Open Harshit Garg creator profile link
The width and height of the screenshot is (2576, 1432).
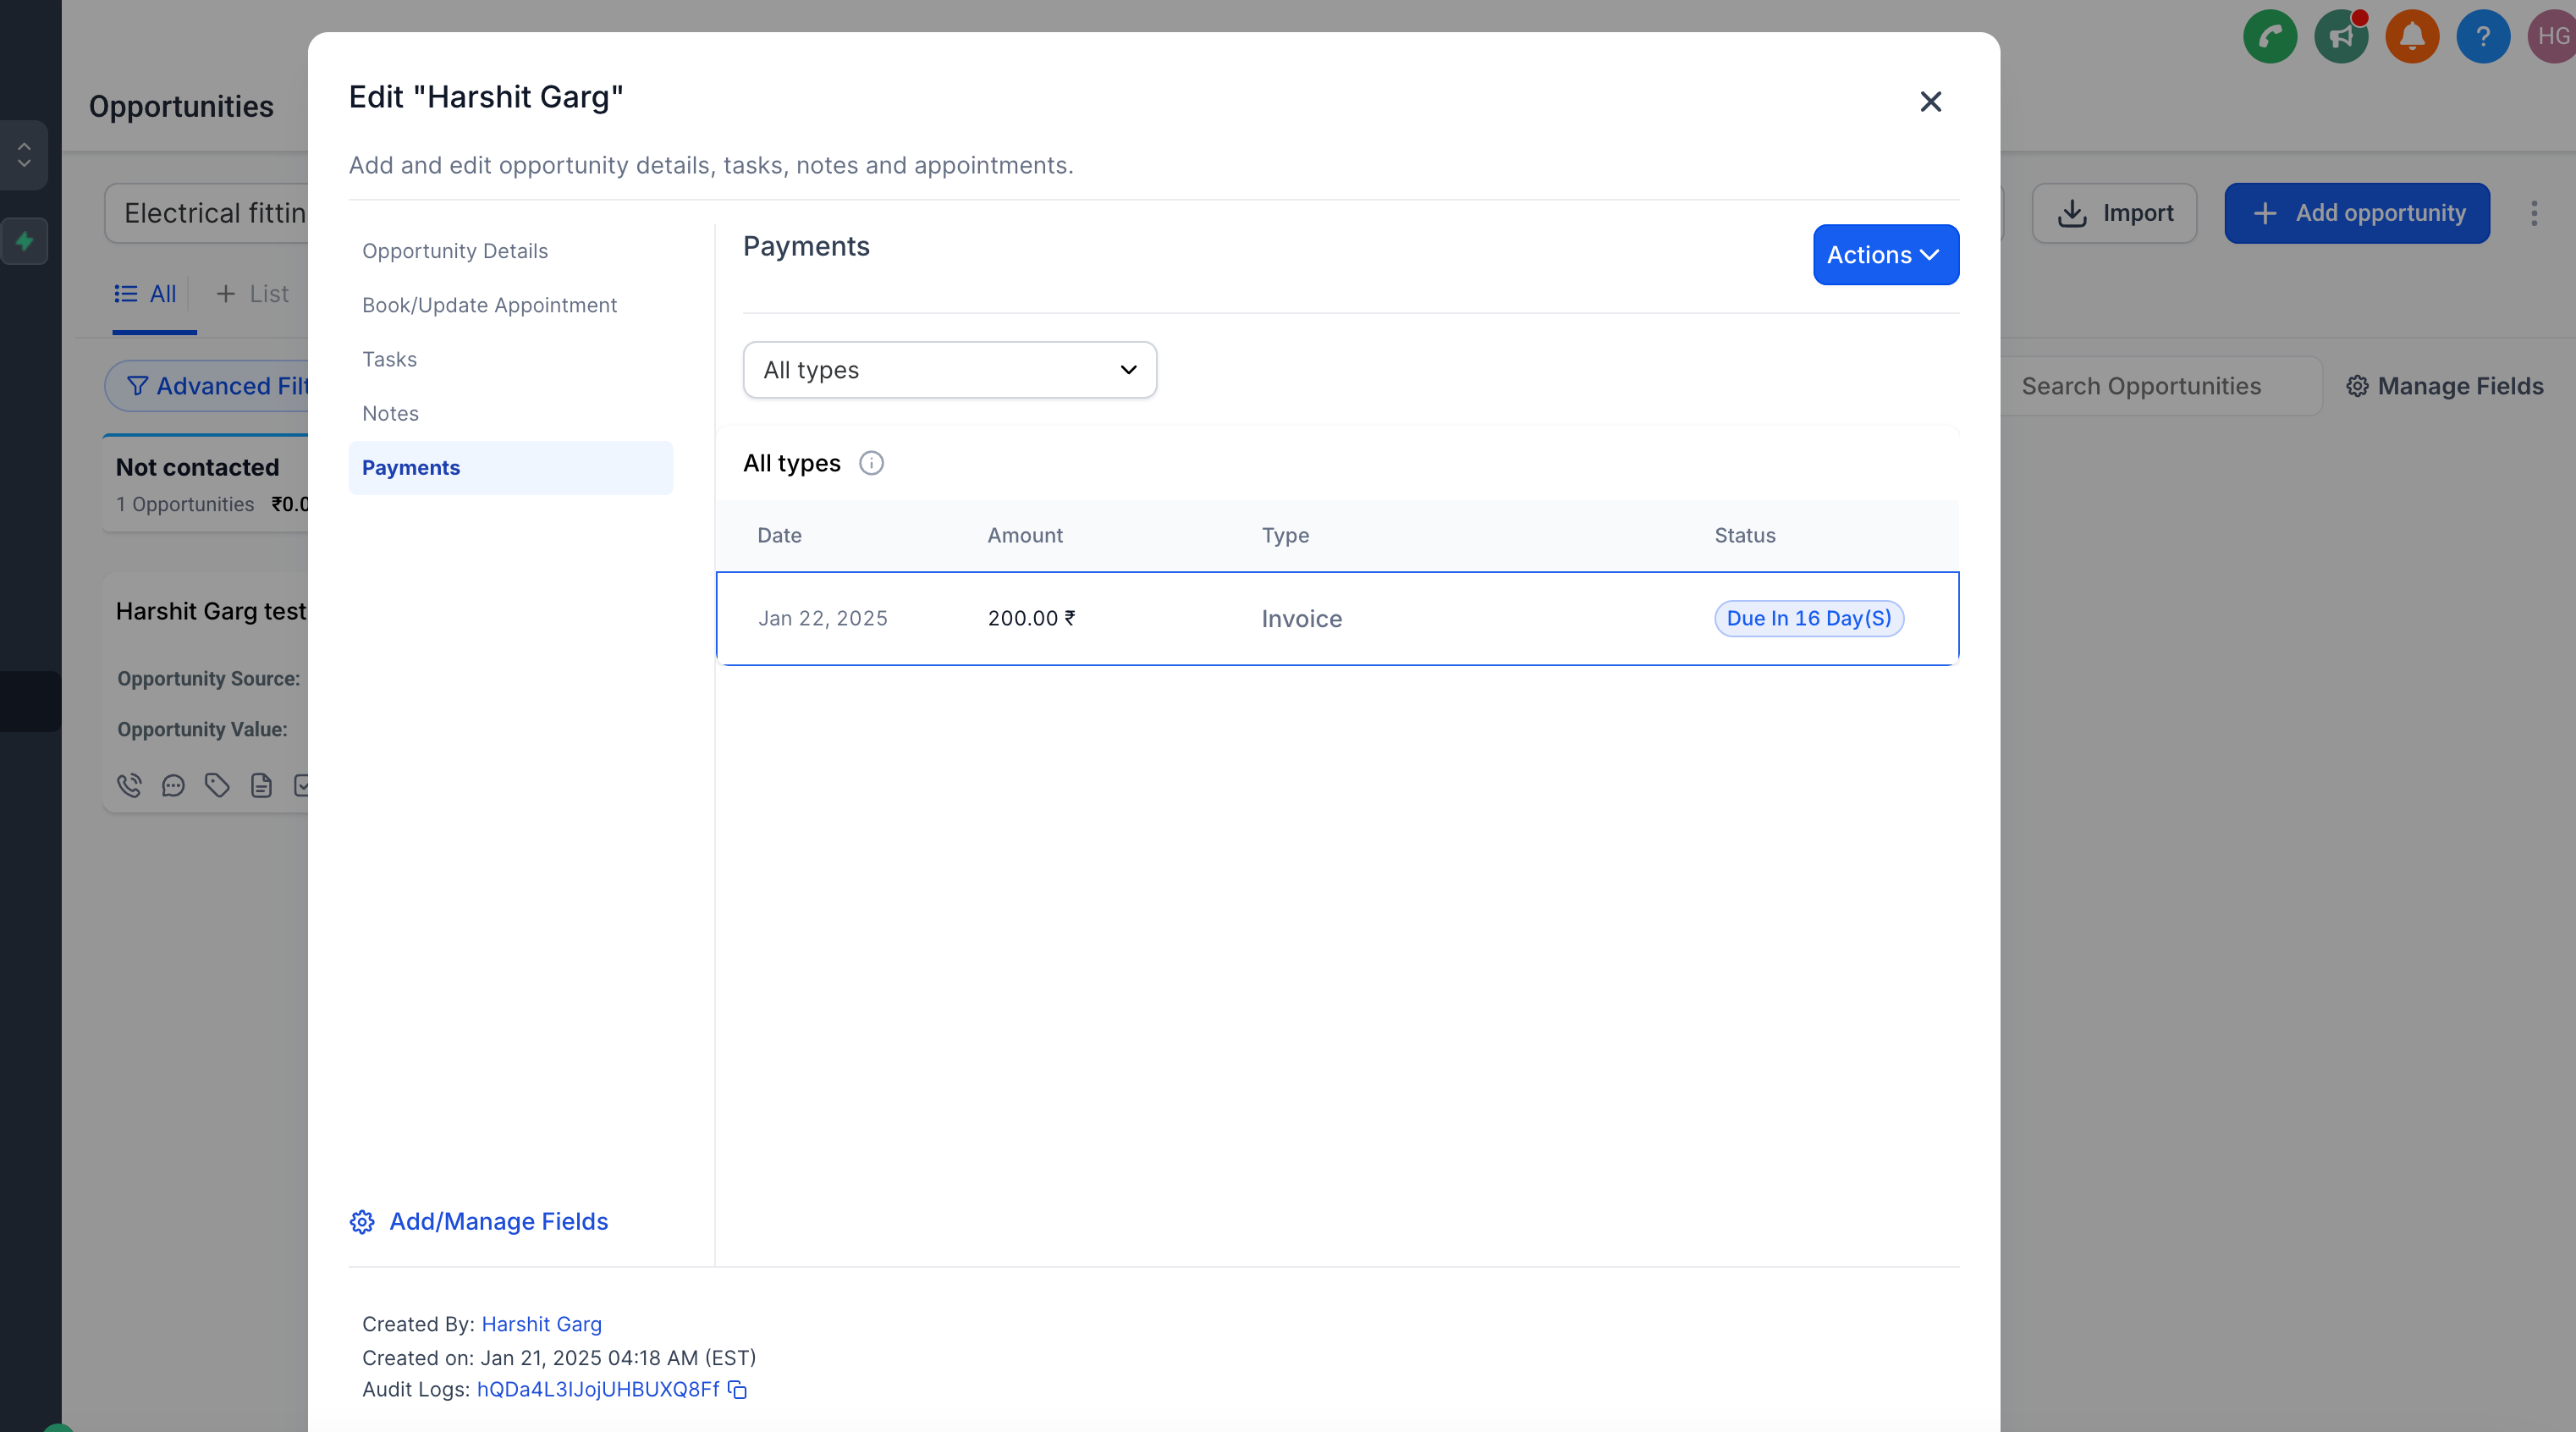point(541,1324)
